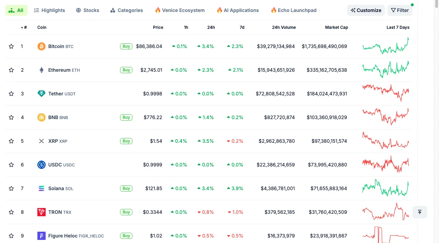Click Buy button for TRON
439x243 pixels.
pos(126,212)
